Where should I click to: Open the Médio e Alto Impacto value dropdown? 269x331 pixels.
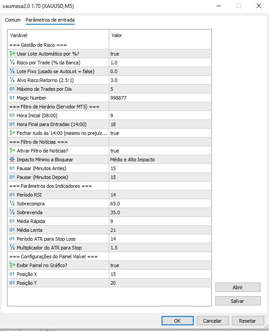pos(160,160)
